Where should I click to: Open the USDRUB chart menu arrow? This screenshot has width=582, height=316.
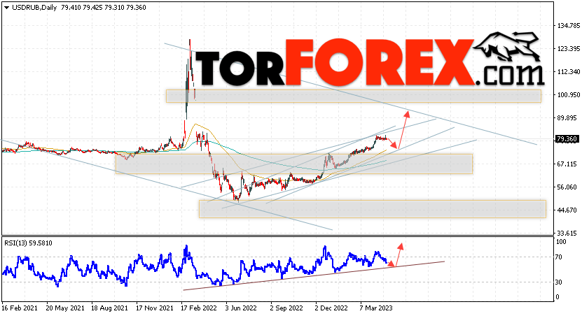[7, 8]
